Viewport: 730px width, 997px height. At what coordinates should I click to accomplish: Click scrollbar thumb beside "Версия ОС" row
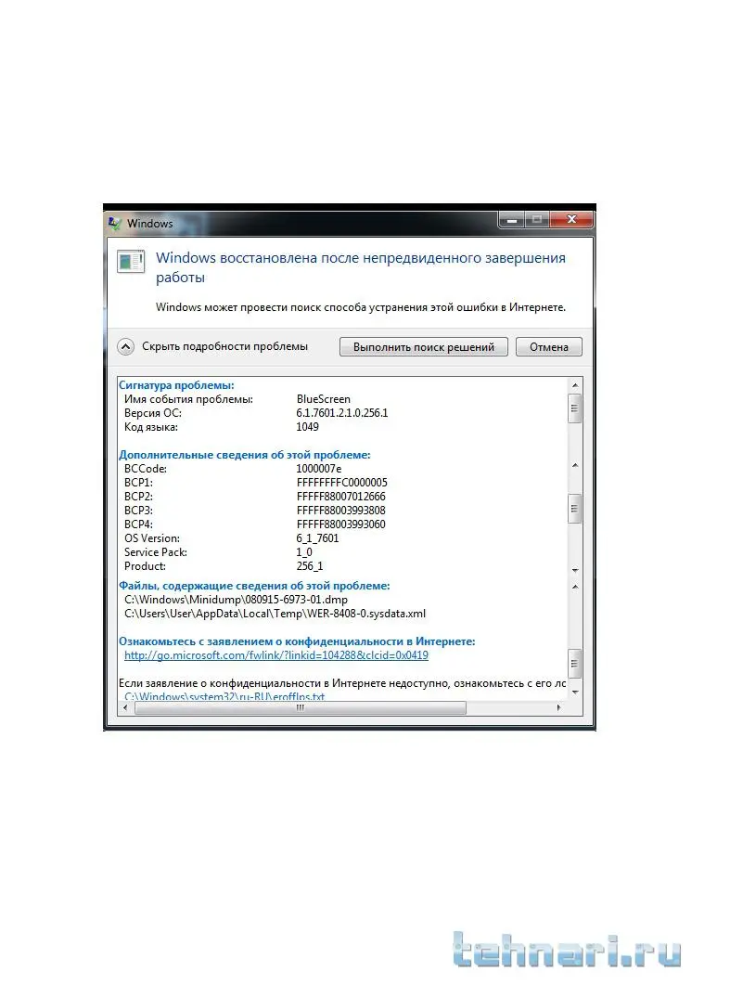574,408
